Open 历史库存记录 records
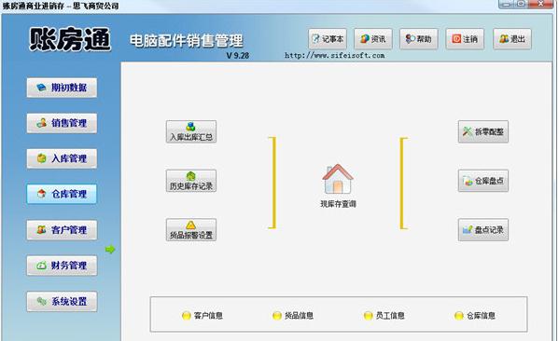 coord(191,181)
